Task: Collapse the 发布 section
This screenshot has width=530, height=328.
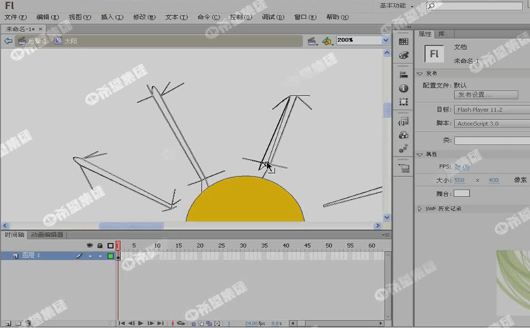Action: [x=420, y=73]
